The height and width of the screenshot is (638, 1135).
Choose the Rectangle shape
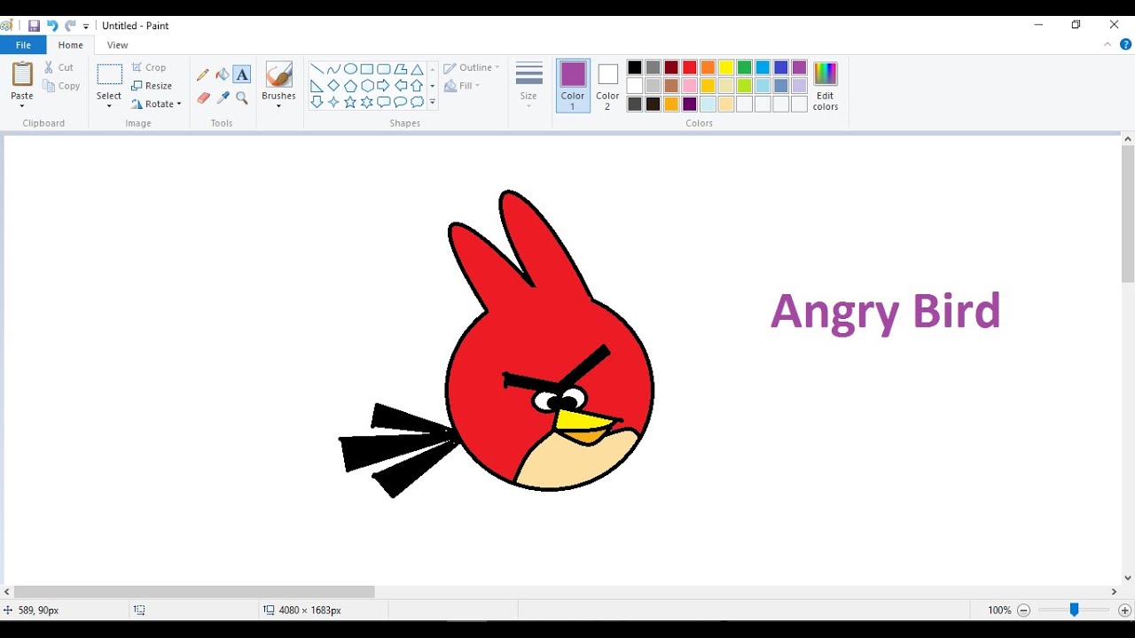click(367, 69)
